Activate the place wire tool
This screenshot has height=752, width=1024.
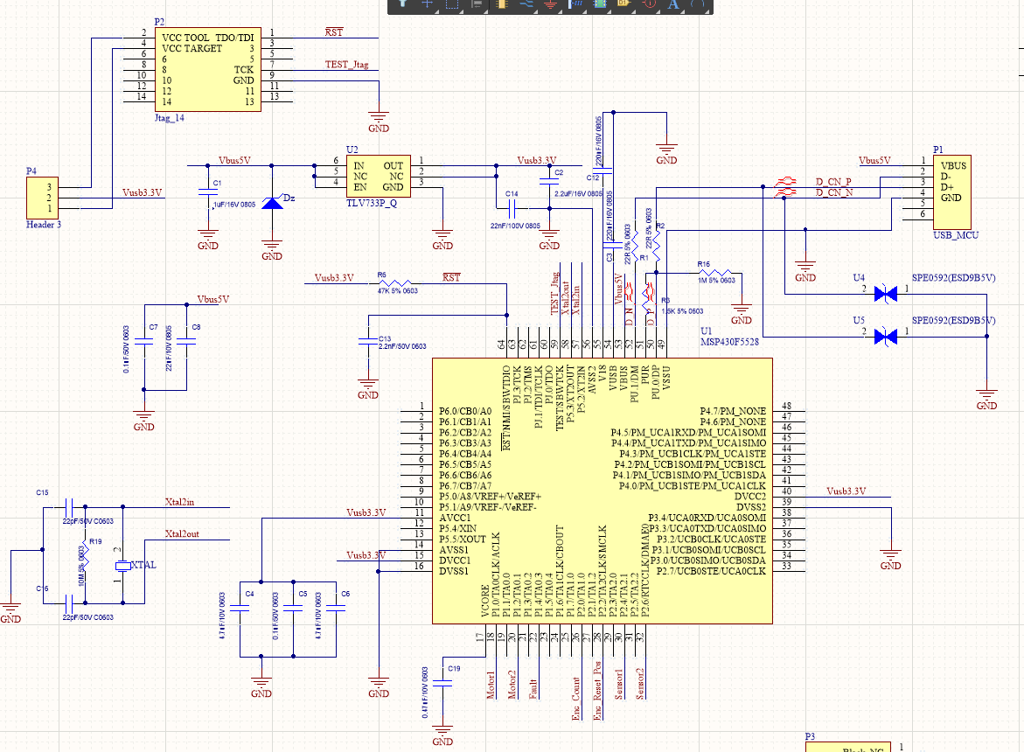click(526, 3)
